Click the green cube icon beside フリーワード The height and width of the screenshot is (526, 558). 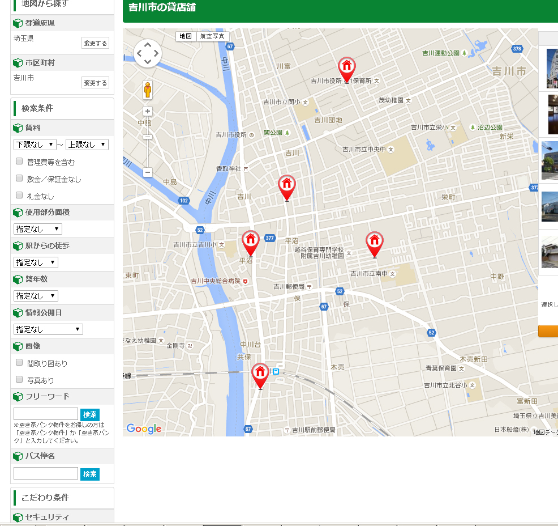[x=18, y=397]
